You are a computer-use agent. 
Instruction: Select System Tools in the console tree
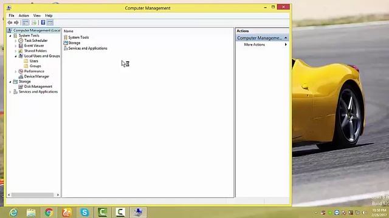point(29,36)
